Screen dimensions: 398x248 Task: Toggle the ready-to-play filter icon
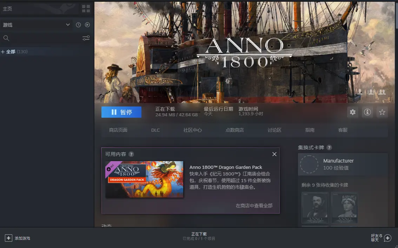(87, 25)
